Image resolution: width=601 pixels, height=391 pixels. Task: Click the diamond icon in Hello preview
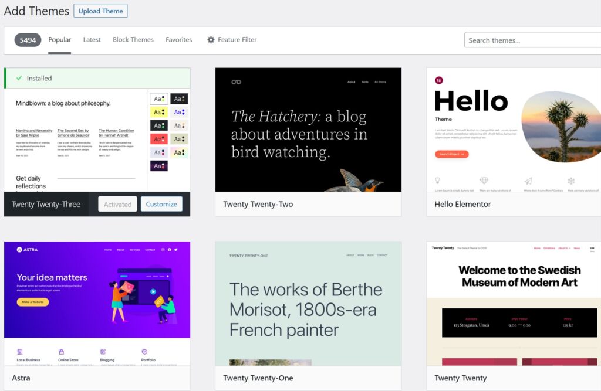click(484, 181)
